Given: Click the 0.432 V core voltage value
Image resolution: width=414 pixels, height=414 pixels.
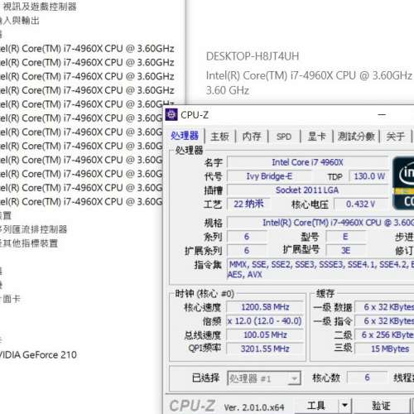Looking at the screenshot, I should 361,205.
